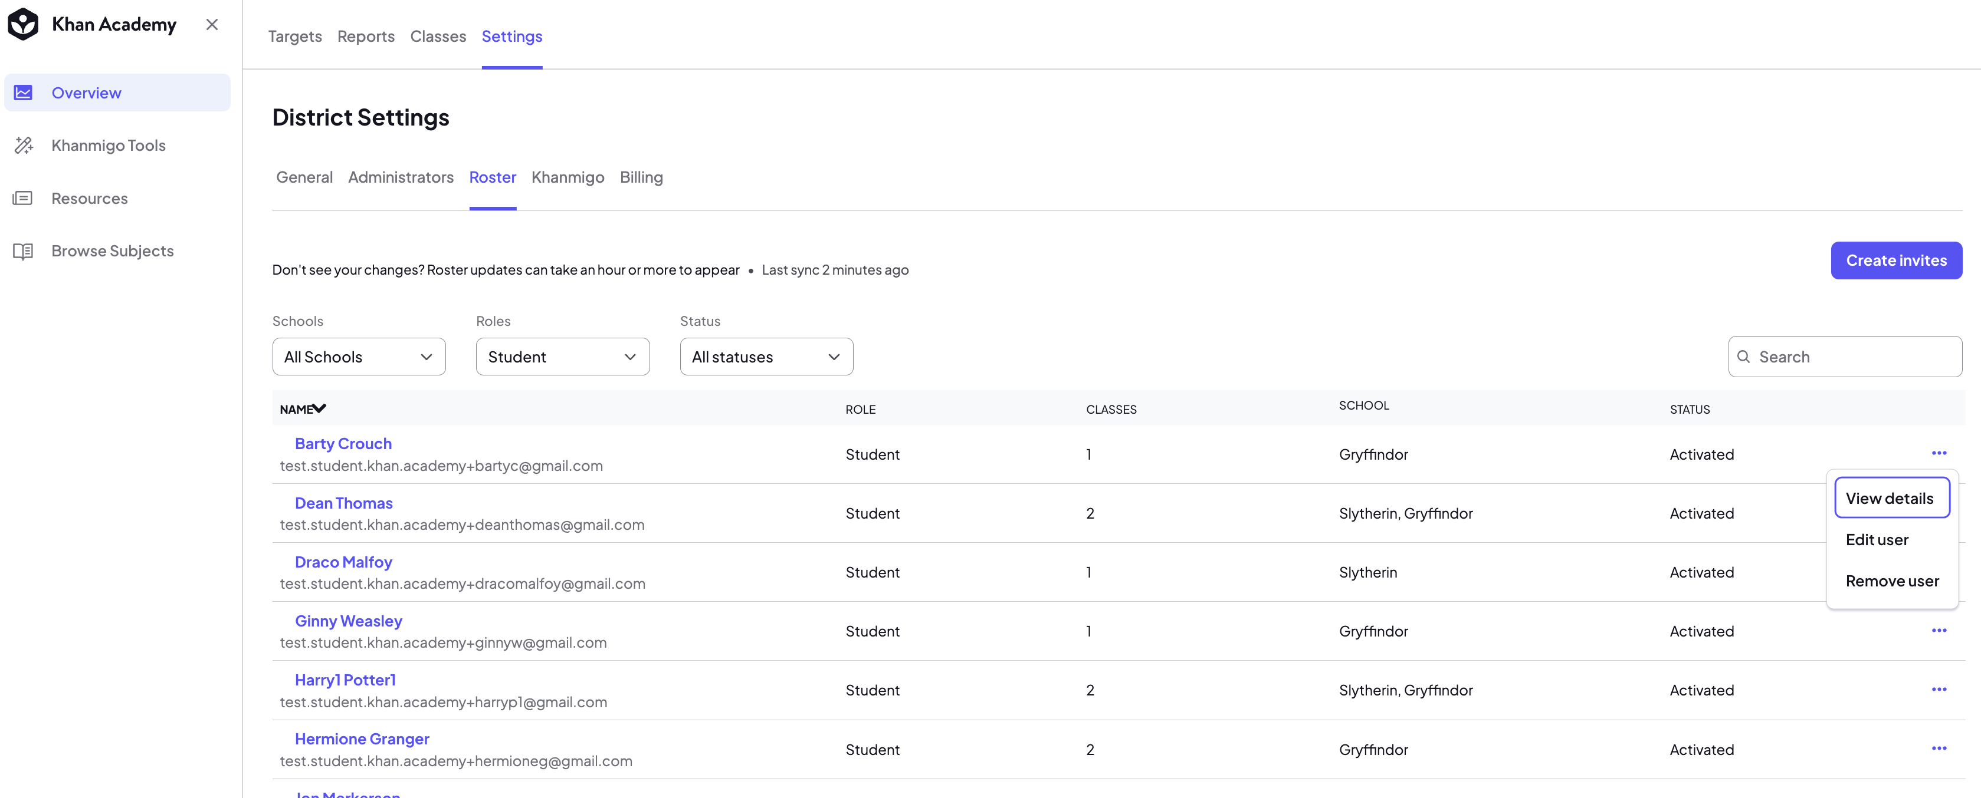This screenshot has width=1981, height=798.
Task: Click 'Slytherin, Gryffindor' in Dean Thomas's row
Action: pyautogui.click(x=1406, y=514)
